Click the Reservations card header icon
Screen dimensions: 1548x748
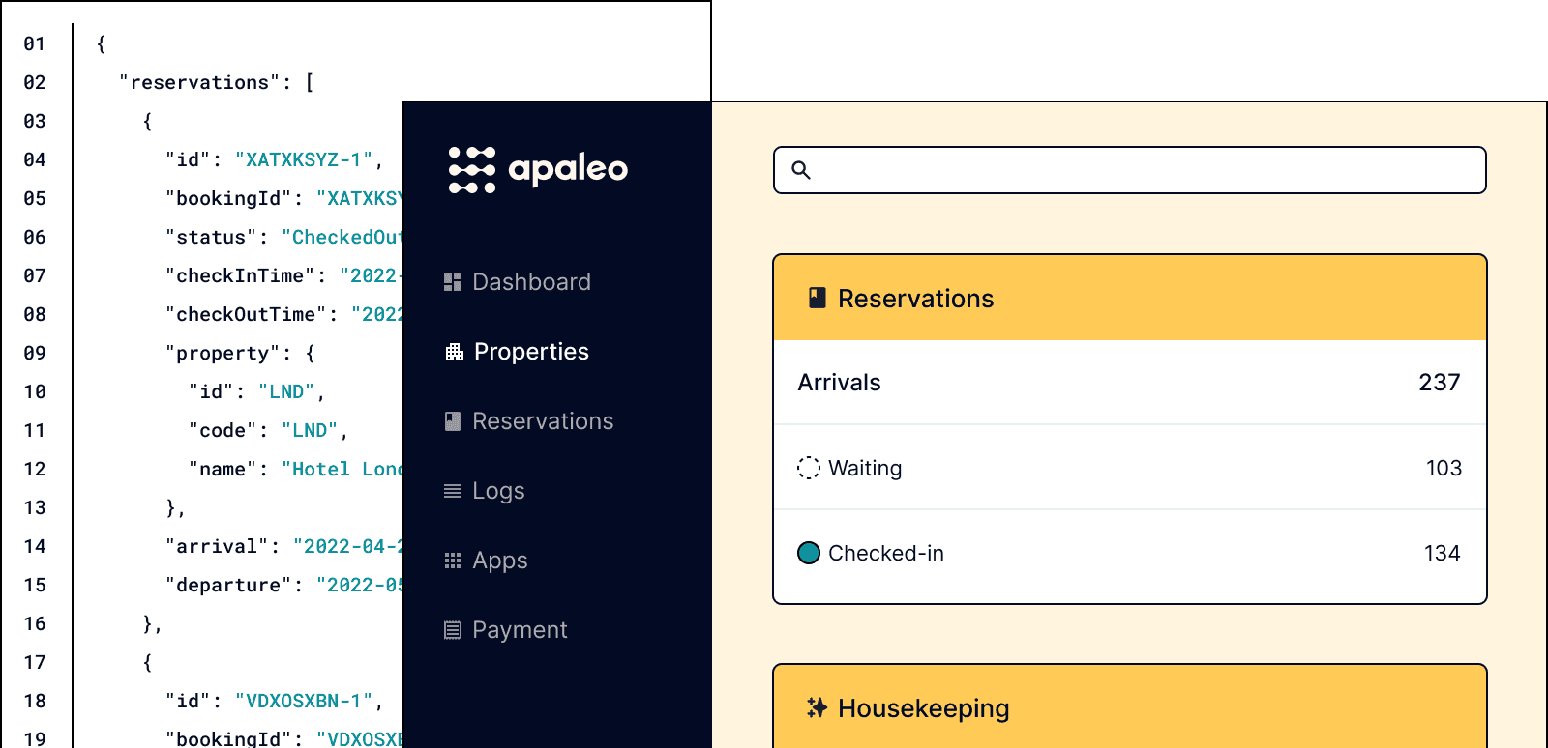[x=818, y=298]
